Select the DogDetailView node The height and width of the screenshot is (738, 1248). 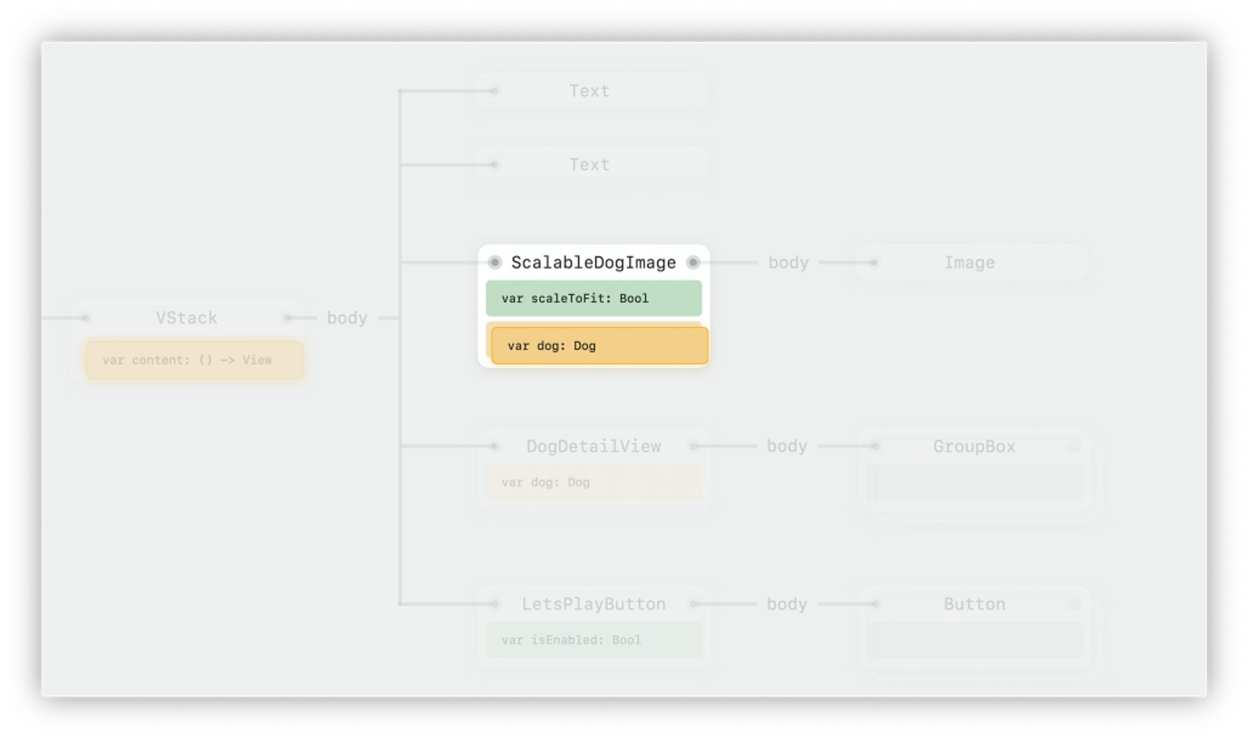point(593,446)
